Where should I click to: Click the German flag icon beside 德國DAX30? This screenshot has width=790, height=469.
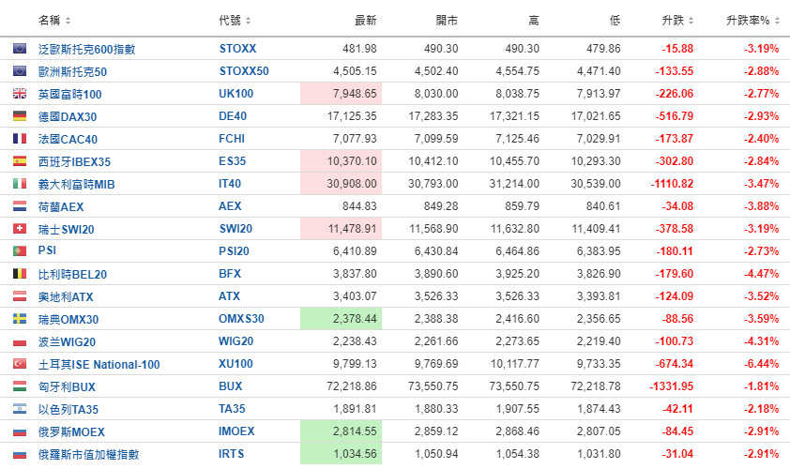coord(20,116)
